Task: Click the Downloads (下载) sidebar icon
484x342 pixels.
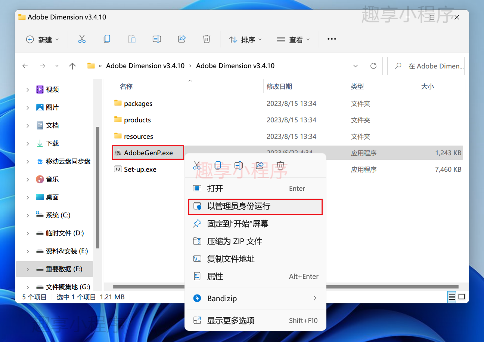Action: click(40, 143)
